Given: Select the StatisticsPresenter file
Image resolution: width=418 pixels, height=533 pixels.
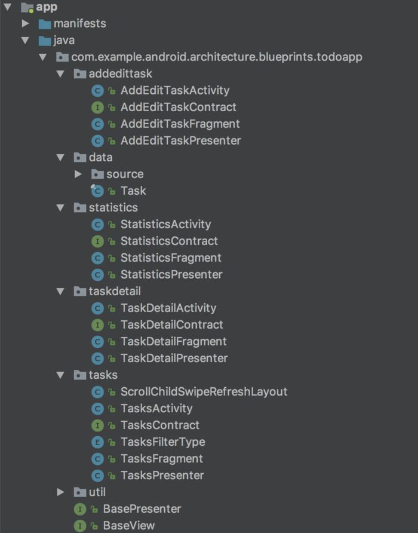Looking at the screenshot, I should (x=171, y=275).
